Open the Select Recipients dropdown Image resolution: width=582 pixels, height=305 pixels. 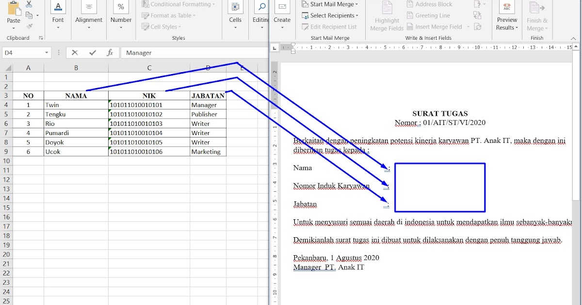pyautogui.click(x=331, y=15)
